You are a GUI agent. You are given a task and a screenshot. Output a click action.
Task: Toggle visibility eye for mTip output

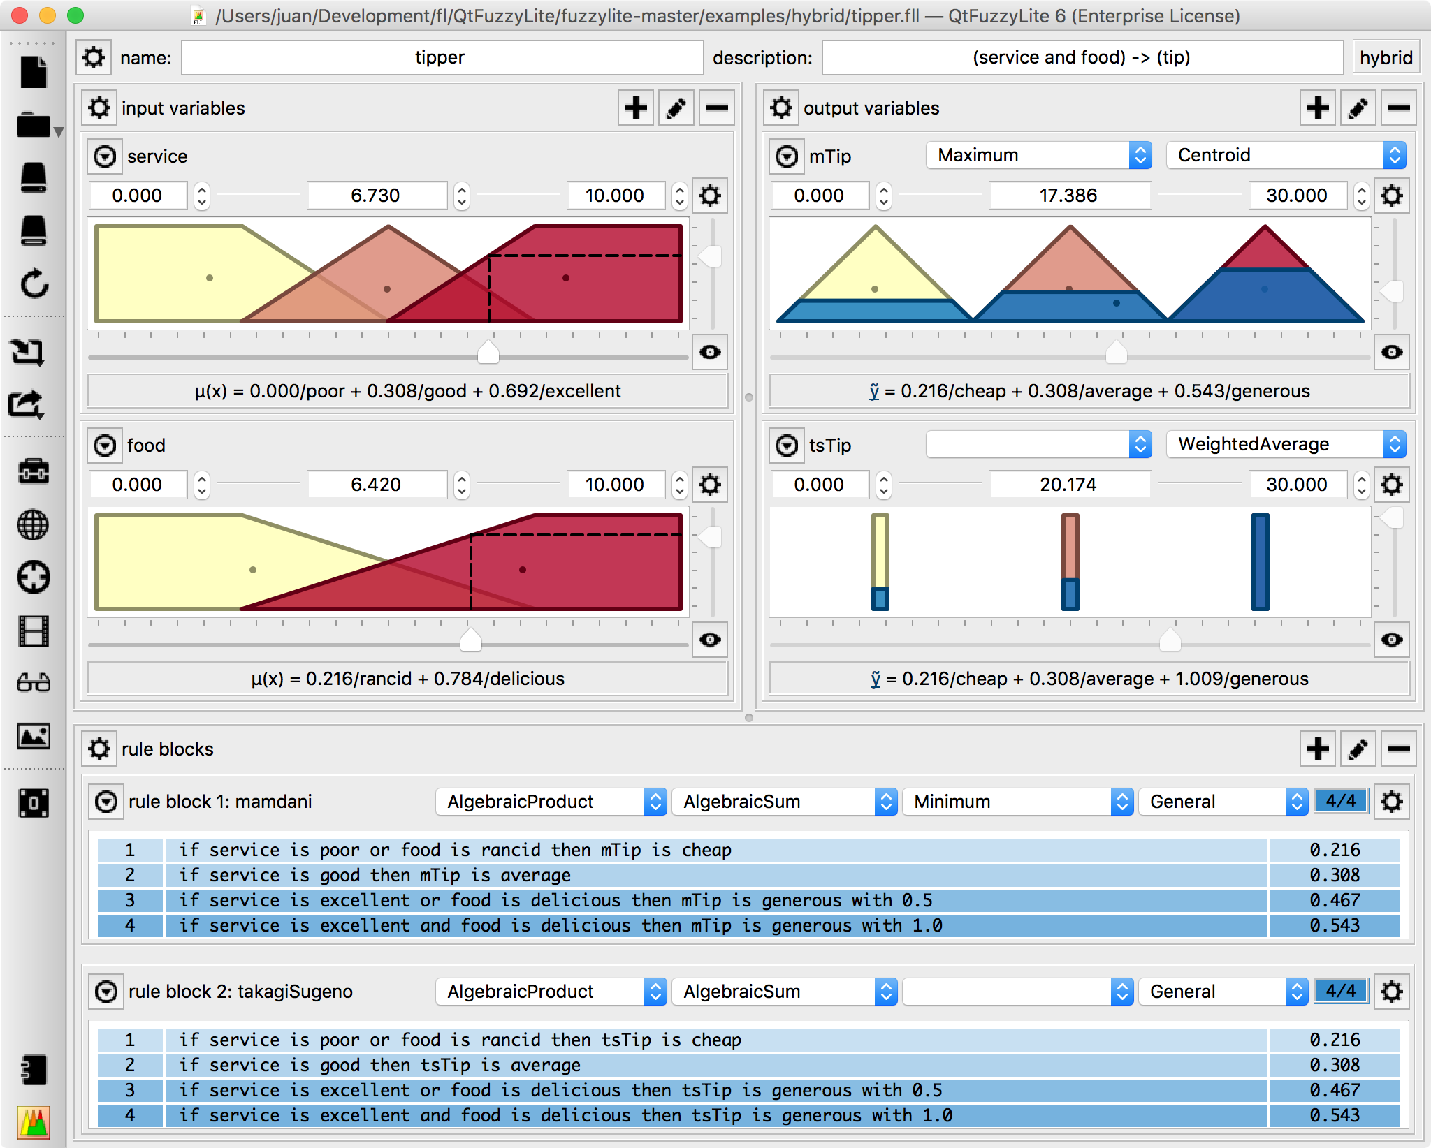(x=1392, y=352)
